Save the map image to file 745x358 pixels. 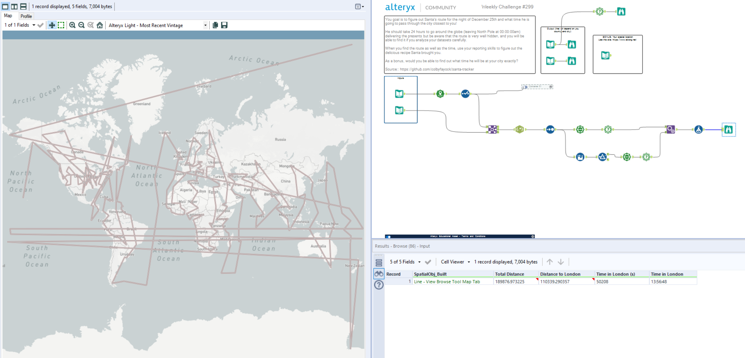(224, 25)
